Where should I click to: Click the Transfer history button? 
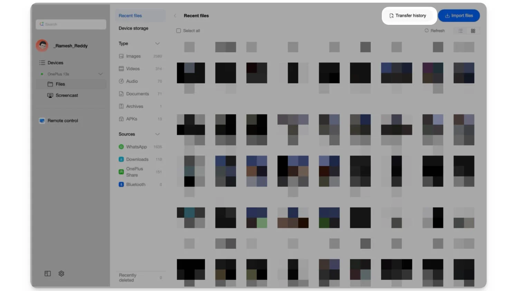tap(409, 15)
